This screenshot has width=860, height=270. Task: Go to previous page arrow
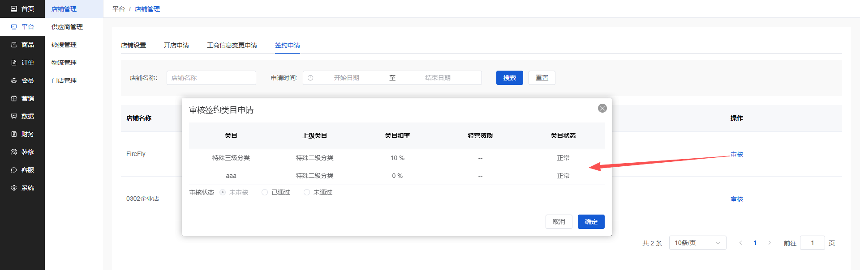(740, 243)
